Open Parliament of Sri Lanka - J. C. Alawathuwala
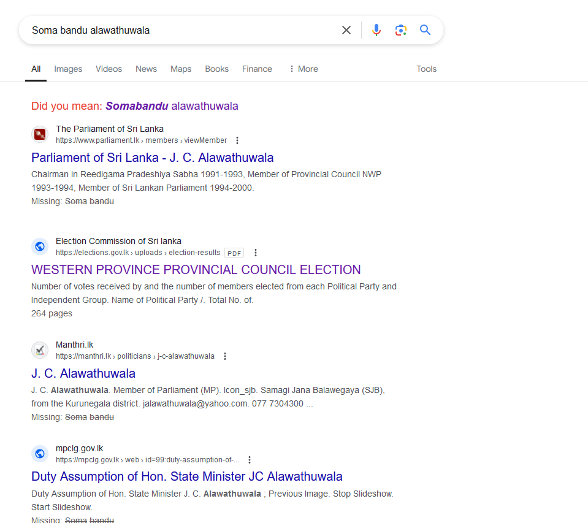This screenshot has width=588, height=523. tap(152, 158)
